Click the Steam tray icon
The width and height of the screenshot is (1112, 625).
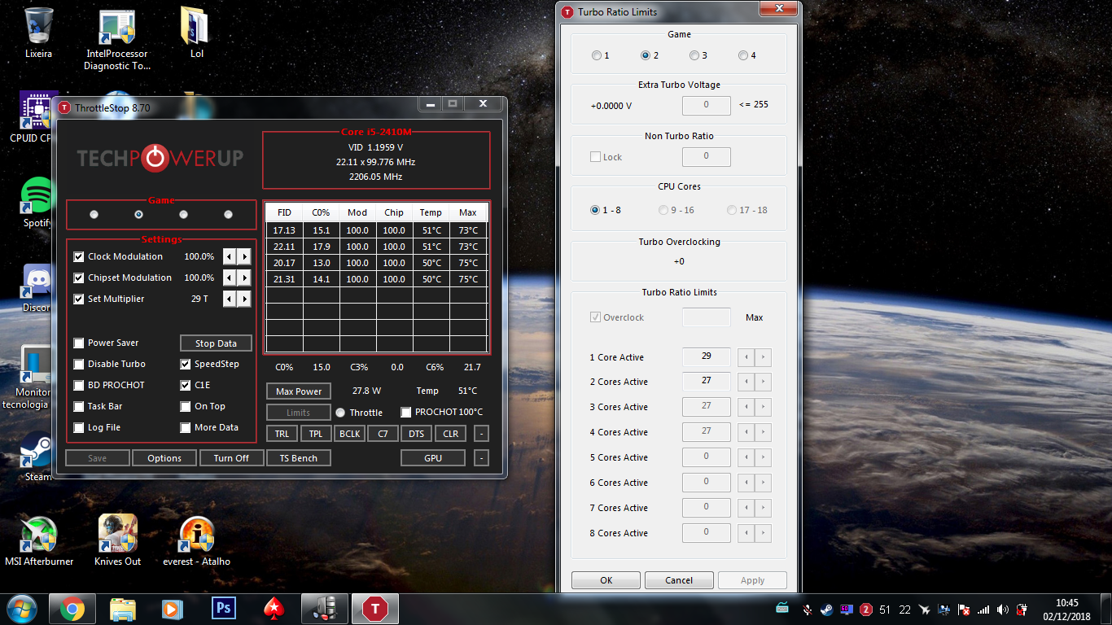coord(826,610)
